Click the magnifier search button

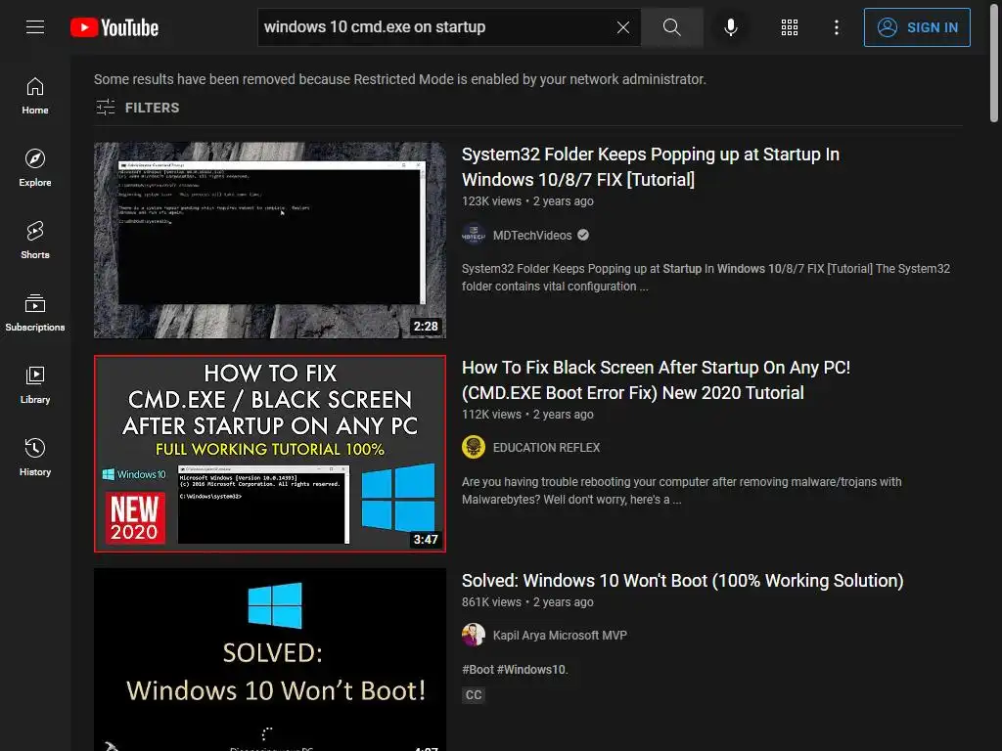point(671,26)
